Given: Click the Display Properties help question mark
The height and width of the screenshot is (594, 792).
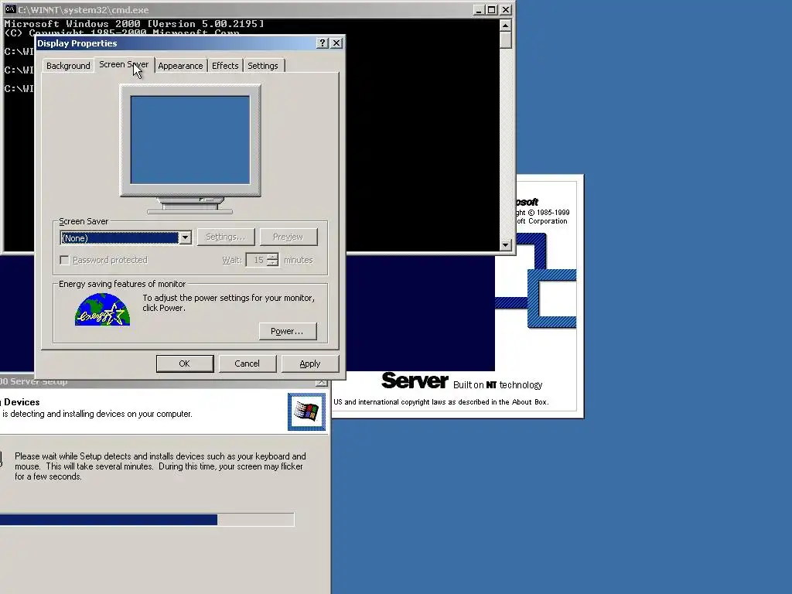Looking at the screenshot, I should tap(323, 43).
